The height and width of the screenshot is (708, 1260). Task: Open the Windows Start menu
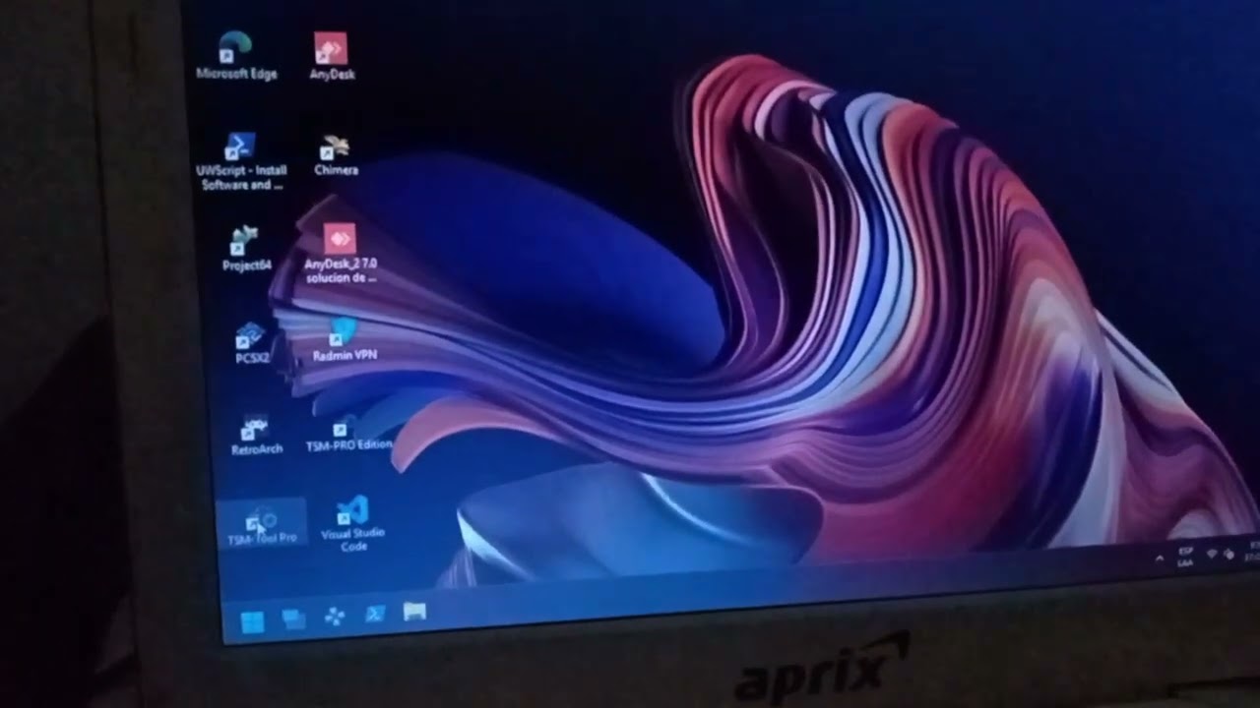(252, 621)
